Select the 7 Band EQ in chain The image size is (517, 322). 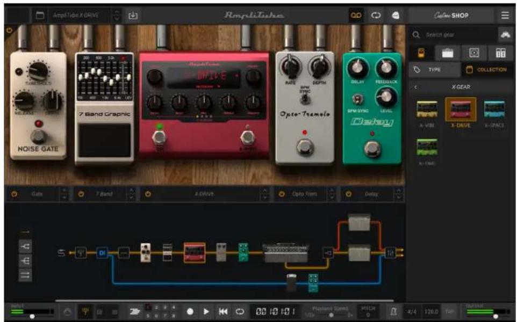pyautogui.click(x=168, y=253)
